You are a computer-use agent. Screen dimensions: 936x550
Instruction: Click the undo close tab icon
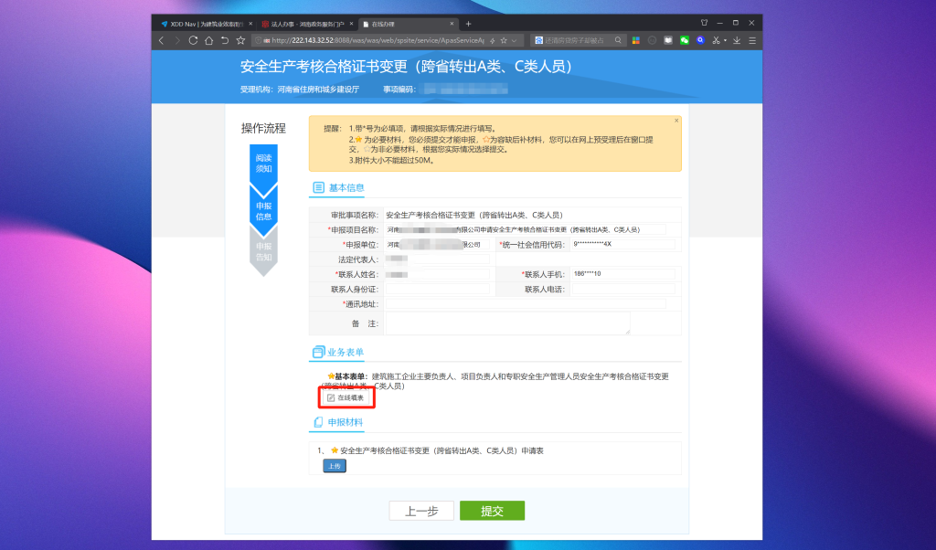coord(225,40)
